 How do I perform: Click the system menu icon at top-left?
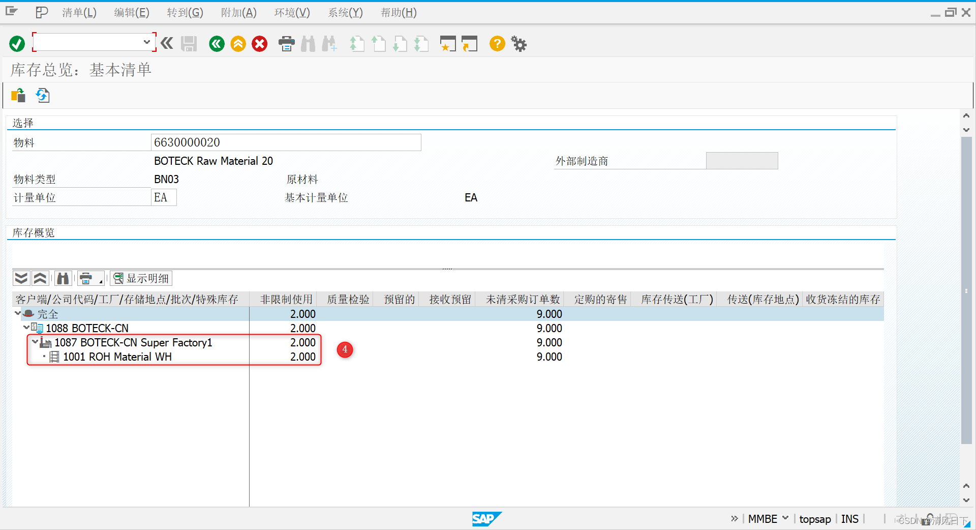point(12,12)
